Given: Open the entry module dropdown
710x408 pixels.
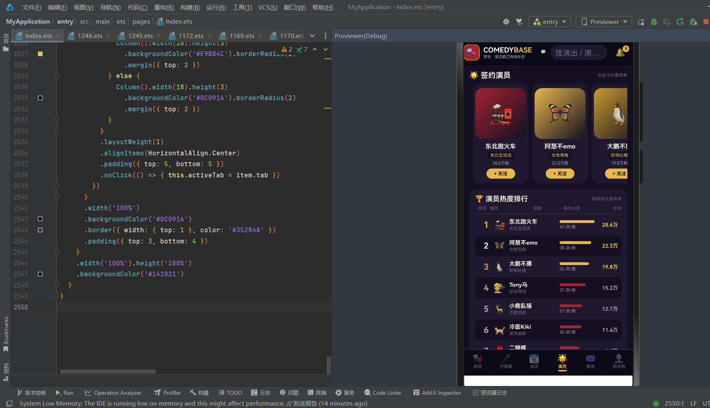Looking at the screenshot, I should (x=550, y=22).
